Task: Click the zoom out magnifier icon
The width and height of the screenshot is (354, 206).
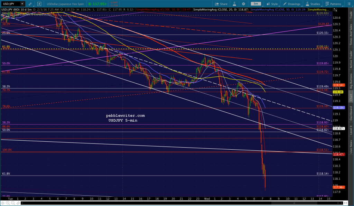Action: coord(13,203)
